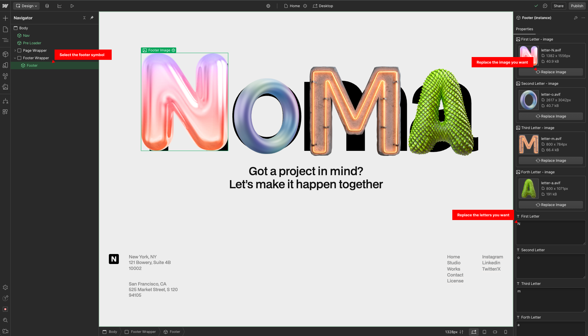Viewport: 588px width, 336px height.
Task: Open site Settings from left sidebar
Action: [x=5, y=287]
